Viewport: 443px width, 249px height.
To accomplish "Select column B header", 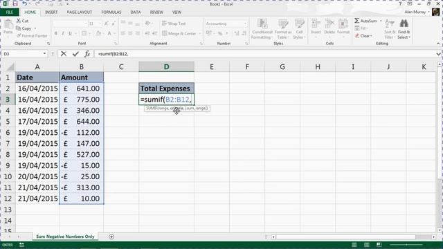I will [82, 67].
